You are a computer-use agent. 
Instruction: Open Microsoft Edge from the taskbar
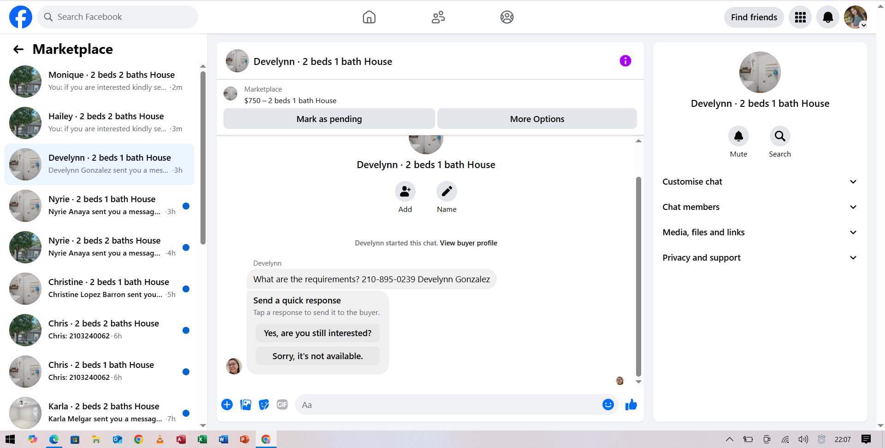(x=54, y=439)
